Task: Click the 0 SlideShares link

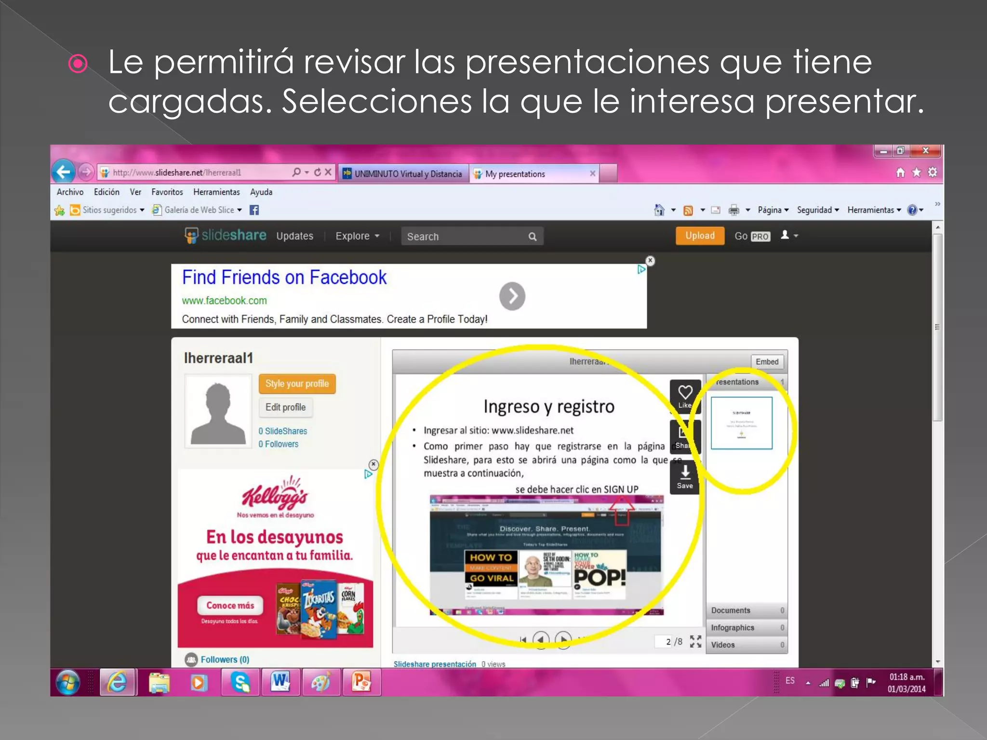Action: 282,431
